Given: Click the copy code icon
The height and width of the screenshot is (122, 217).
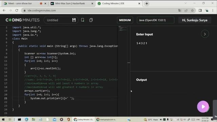Looking at the screenshot, I should (91, 20).
